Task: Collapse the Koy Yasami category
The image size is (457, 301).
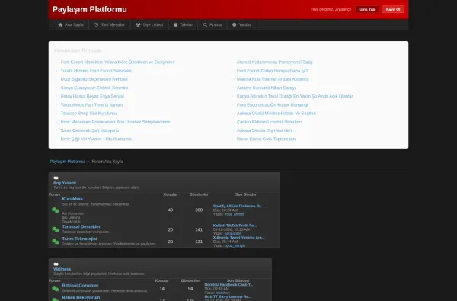Action: [x=56, y=178]
